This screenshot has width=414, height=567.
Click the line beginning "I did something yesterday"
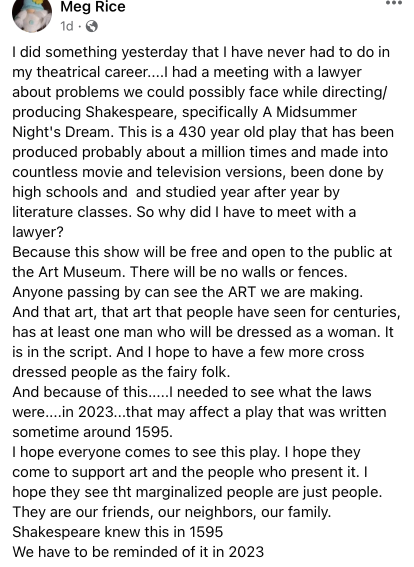[200, 52]
